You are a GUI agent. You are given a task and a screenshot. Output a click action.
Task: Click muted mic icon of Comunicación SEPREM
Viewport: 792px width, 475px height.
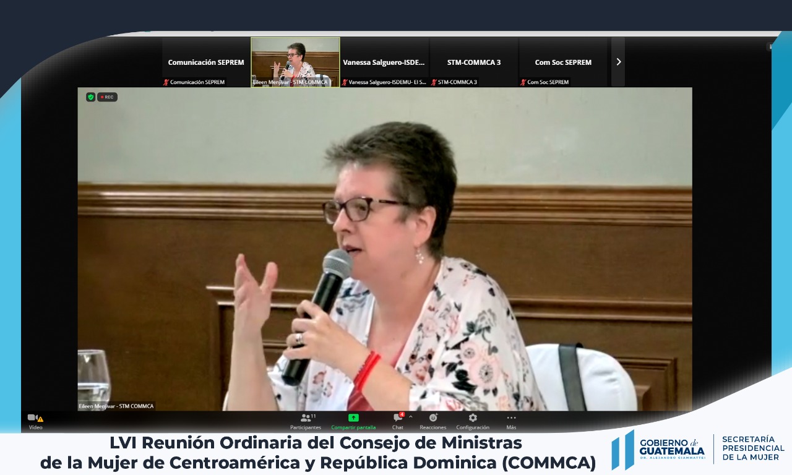166,82
